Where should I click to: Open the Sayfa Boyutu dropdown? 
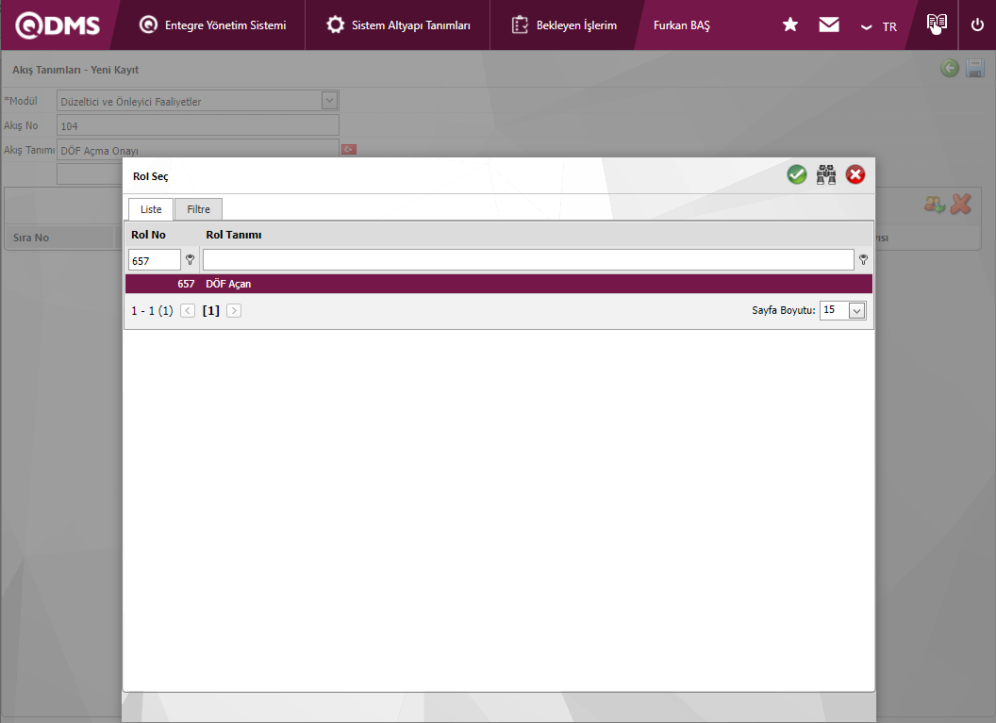[x=857, y=310]
